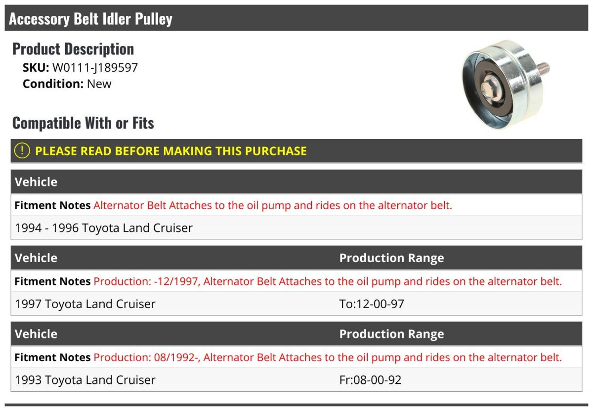This screenshot has height=411, width=593.
Task: Click the first fitment note about alternator belt
Action: coord(273,205)
